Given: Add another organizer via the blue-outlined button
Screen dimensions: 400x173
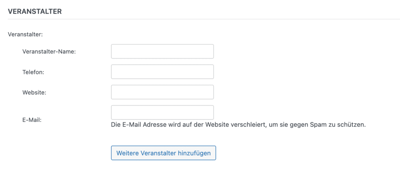Looking at the screenshot, I should point(163,153).
